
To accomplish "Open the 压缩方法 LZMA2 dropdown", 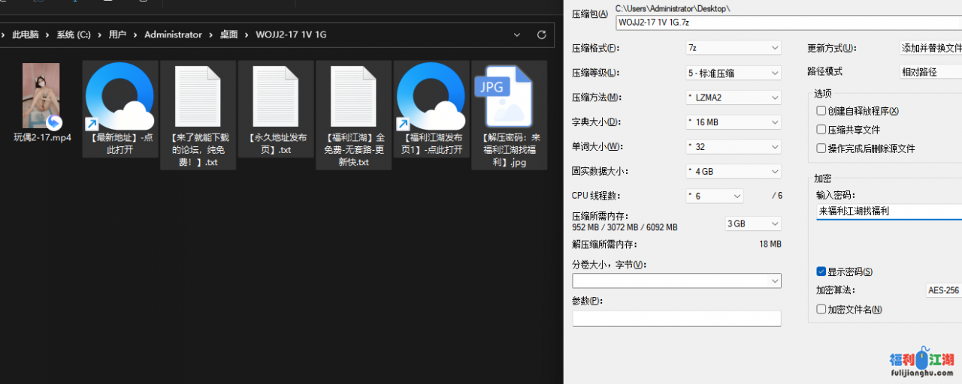I will pyautogui.click(x=733, y=97).
